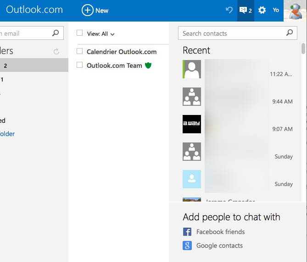Open the contact with the 'away' thumbnail
The height and width of the screenshot is (262, 307).
[192, 124]
